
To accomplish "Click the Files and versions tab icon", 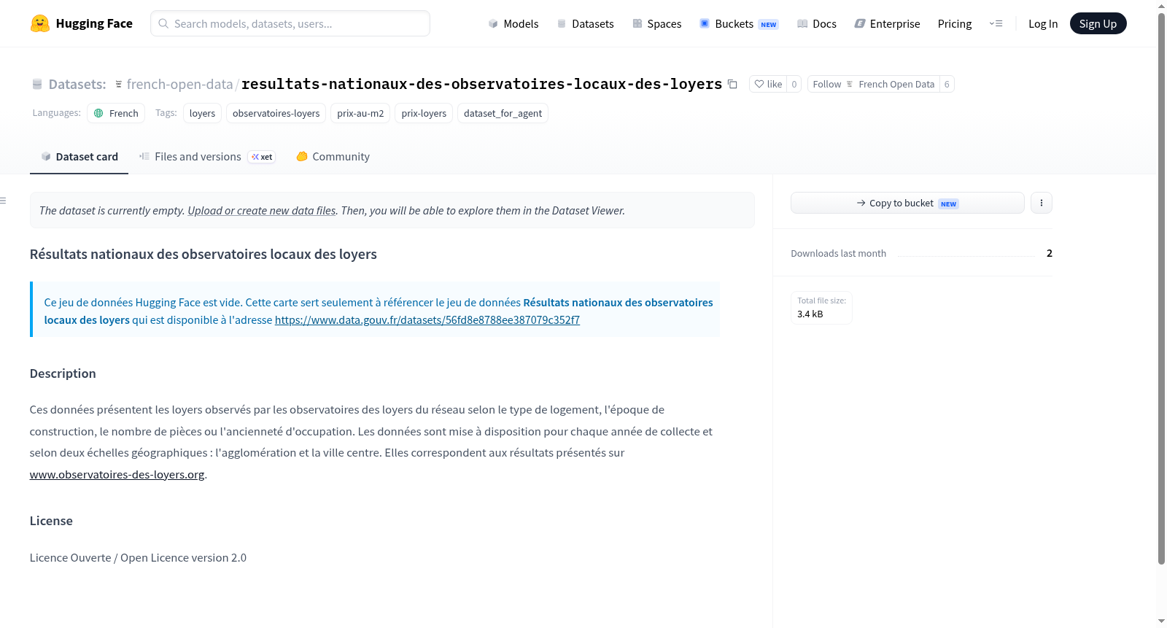I will click(x=144, y=156).
